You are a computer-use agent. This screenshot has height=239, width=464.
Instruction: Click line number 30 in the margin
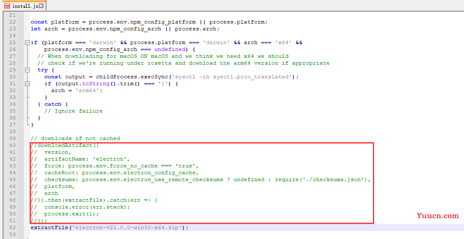(12, 77)
